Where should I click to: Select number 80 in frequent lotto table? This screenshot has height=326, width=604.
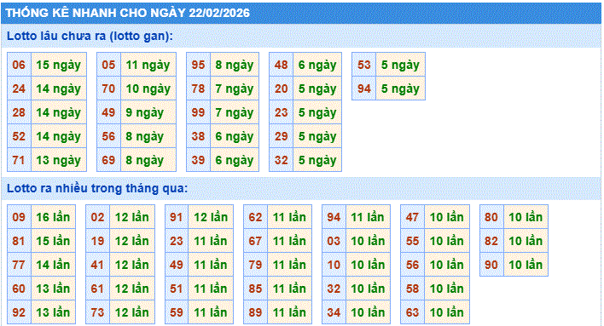pyautogui.click(x=491, y=217)
